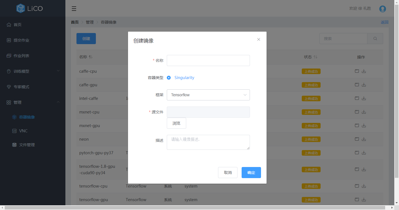Click 管理 in the breadcrumb trail
This screenshot has width=399, height=210.
tap(90, 22)
